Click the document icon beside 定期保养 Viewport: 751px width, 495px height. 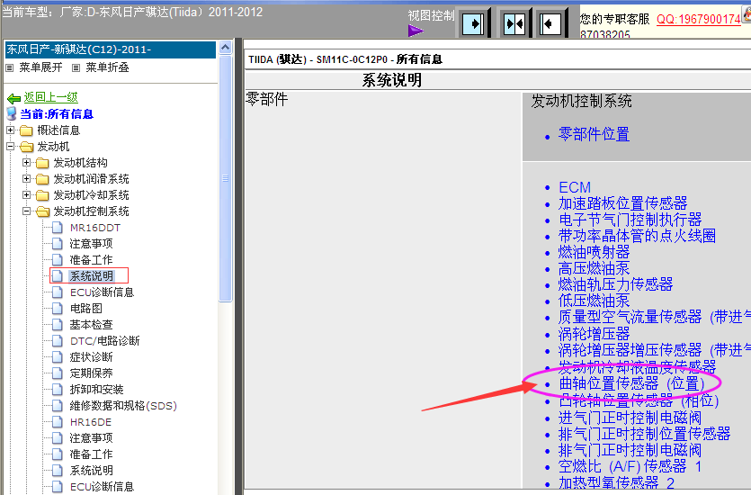pos(58,373)
